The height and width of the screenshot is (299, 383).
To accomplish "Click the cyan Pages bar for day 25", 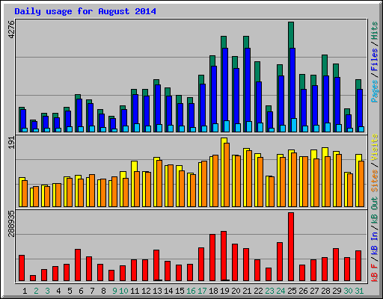I will 294,125.
